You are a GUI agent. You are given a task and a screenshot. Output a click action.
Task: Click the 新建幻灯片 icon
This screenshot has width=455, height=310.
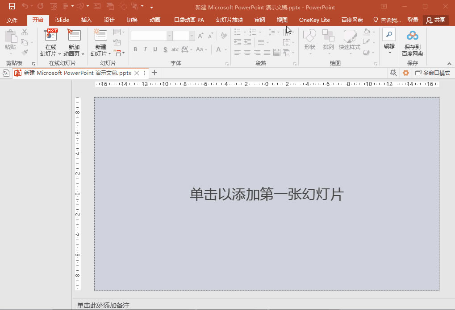click(100, 35)
